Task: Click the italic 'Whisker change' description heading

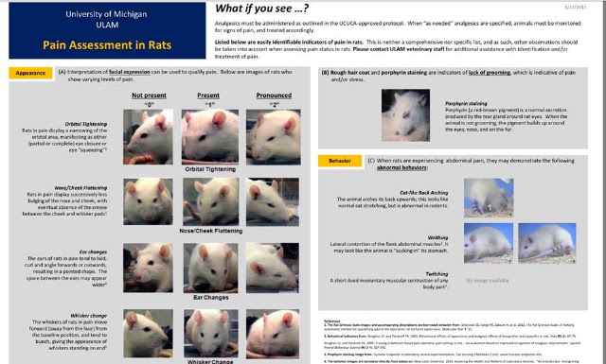Action: [x=88, y=316]
